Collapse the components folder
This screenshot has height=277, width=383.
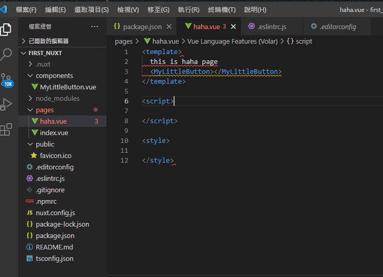pyautogui.click(x=54, y=75)
